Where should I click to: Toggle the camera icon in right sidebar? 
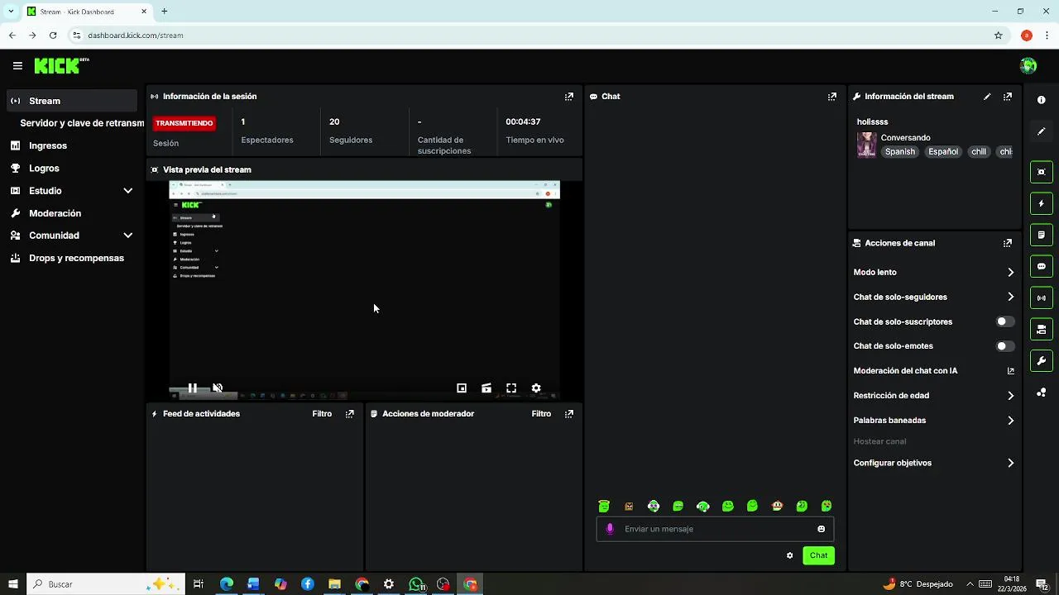(1042, 329)
